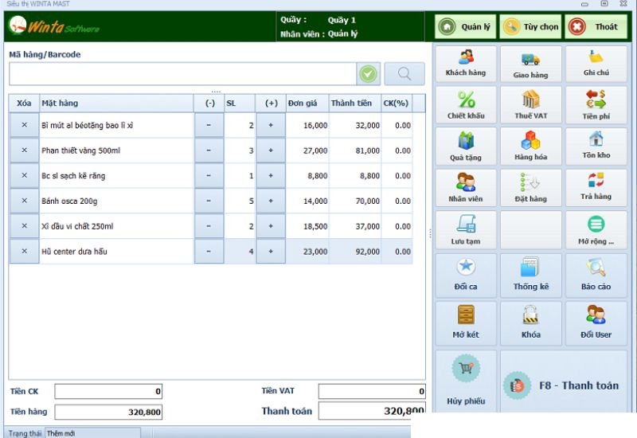This screenshot has width=637, height=438.
Task: Add a note with Ghi chú
Action: click(596, 64)
